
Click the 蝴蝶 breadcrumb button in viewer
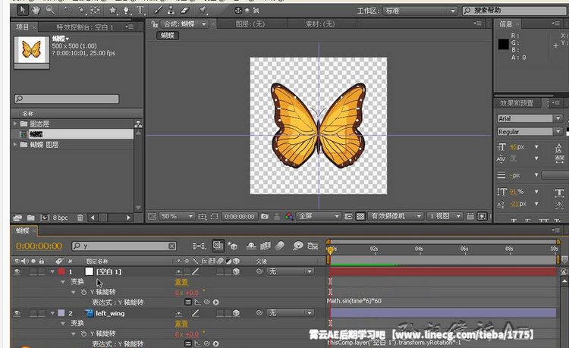168,36
